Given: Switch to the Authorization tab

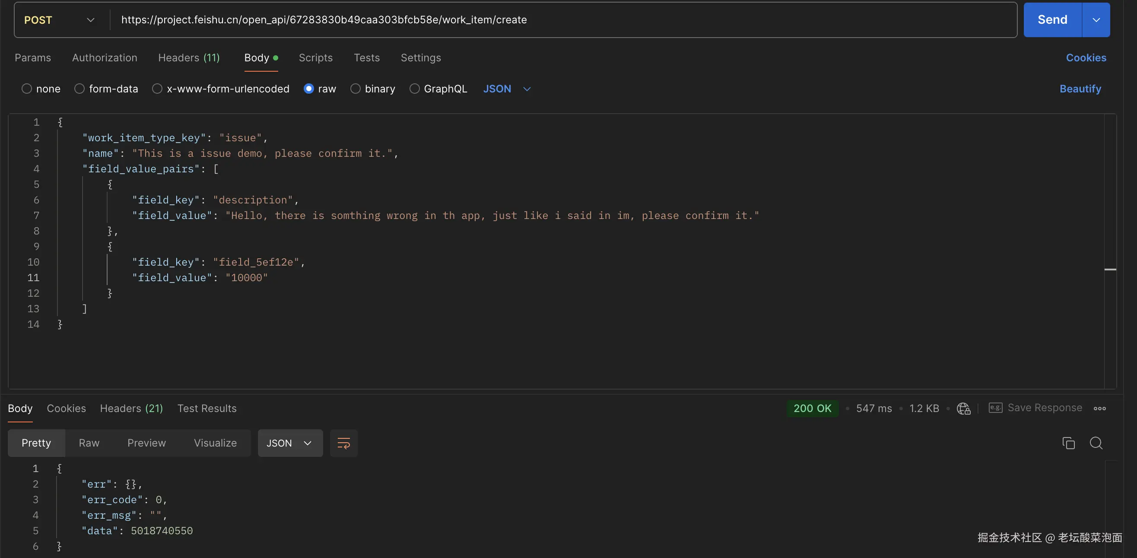Looking at the screenshot, I should 105,58.
